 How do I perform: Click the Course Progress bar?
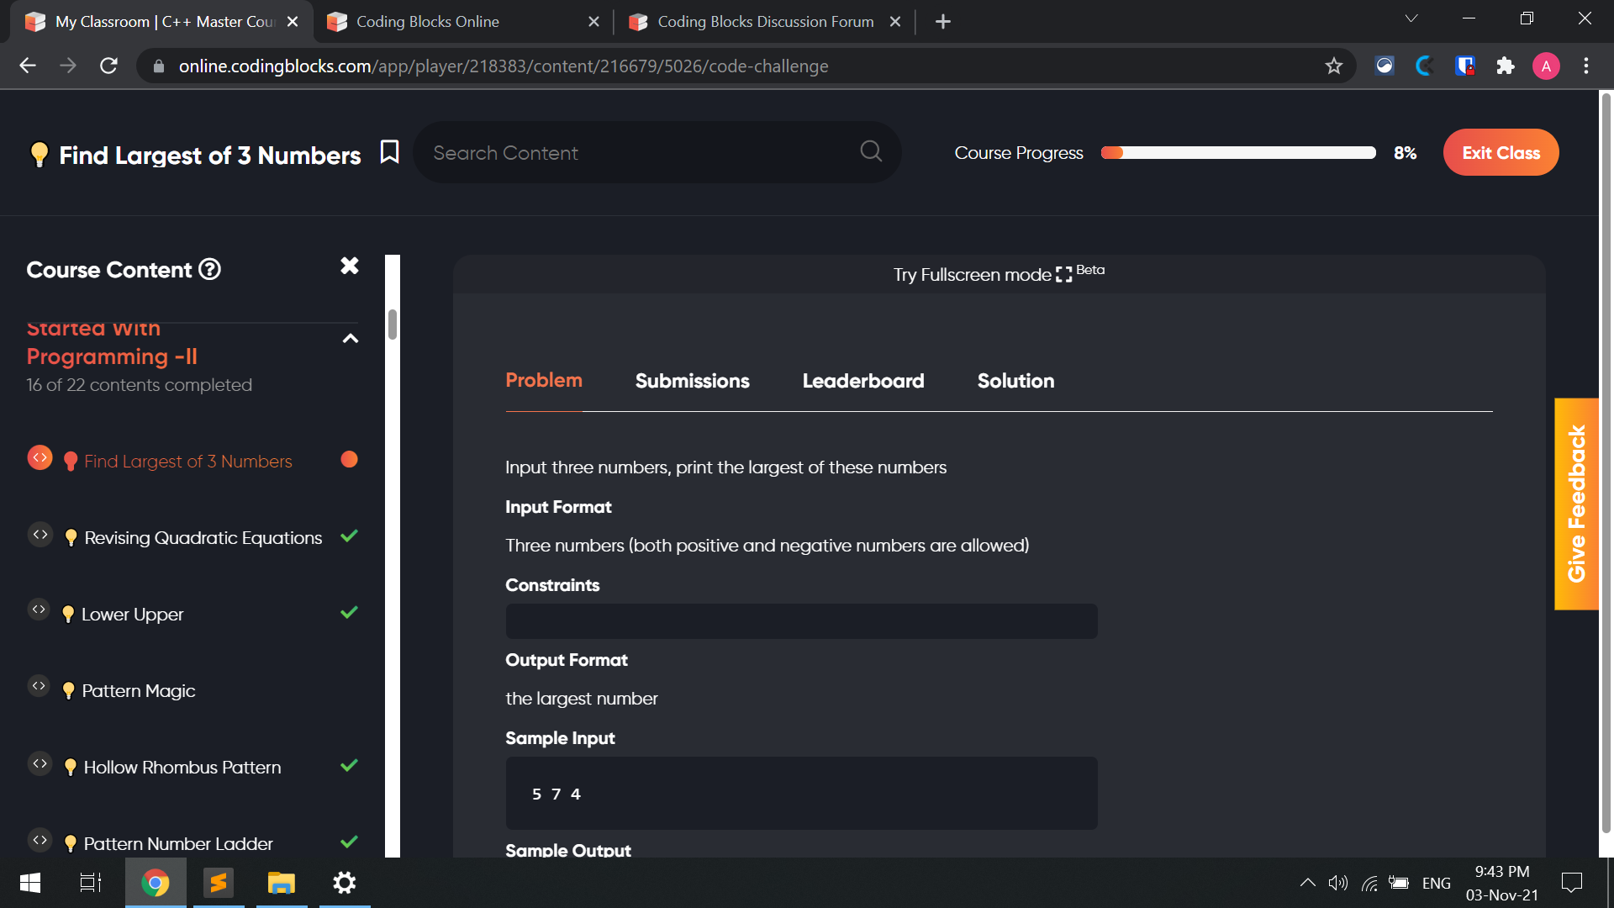click(x=1237, y=153)
